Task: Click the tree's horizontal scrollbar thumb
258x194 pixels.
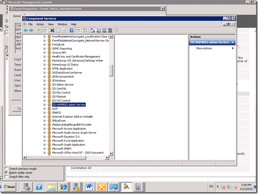Action: pyautogui.click(x=56, y=157)
